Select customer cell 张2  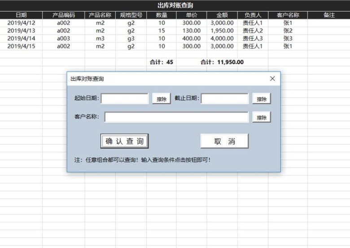288,31
